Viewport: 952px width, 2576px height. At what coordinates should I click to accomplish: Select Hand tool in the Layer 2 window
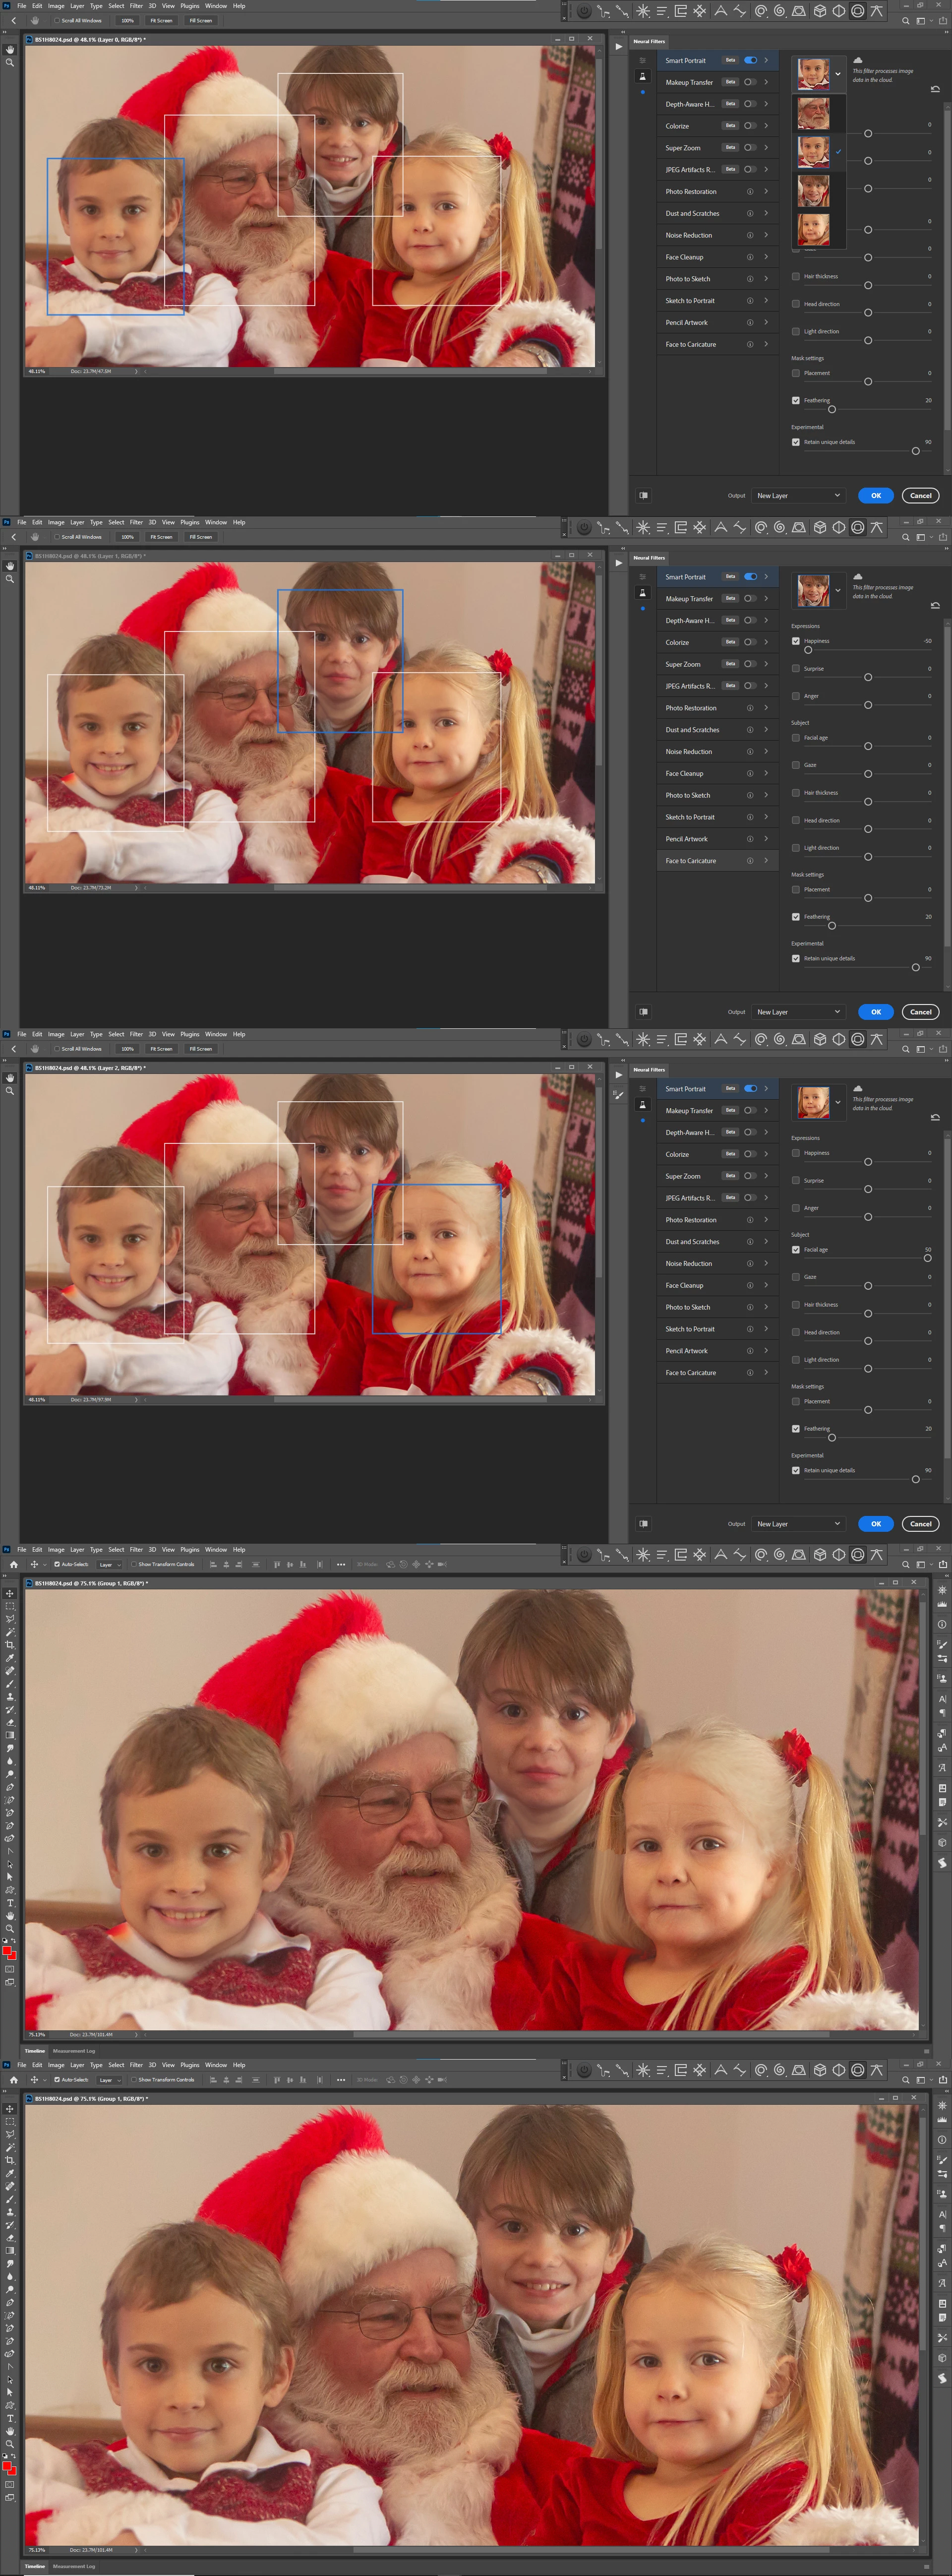[x=10, y=1078]
